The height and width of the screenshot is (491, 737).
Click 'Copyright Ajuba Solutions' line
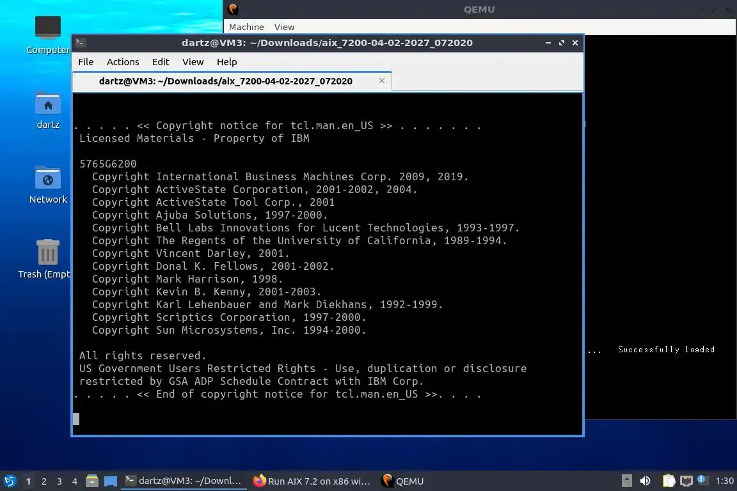pos(210,215)
